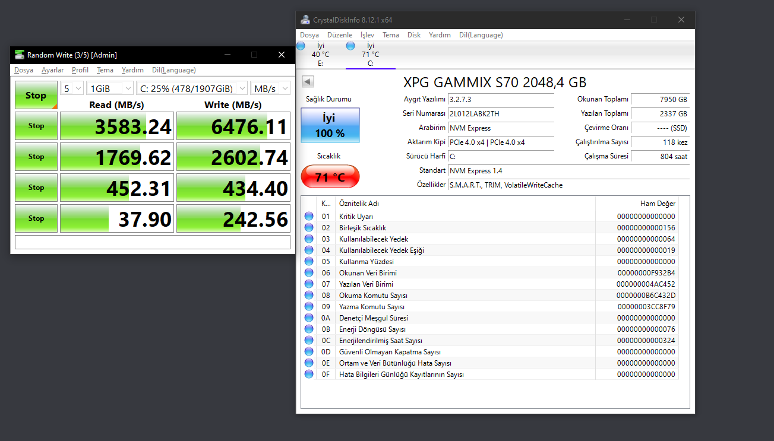Open Disk menu in CrystalDiskInfo
This screenshot has width=774, height=441.
(x=414, y=35)
